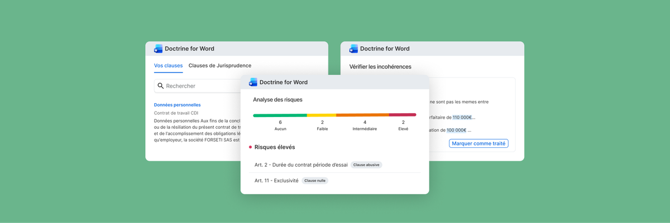Click the Analyse des risques title
Image resolution: width=670 pixels, height=223 pixels.
pos(277,100)
